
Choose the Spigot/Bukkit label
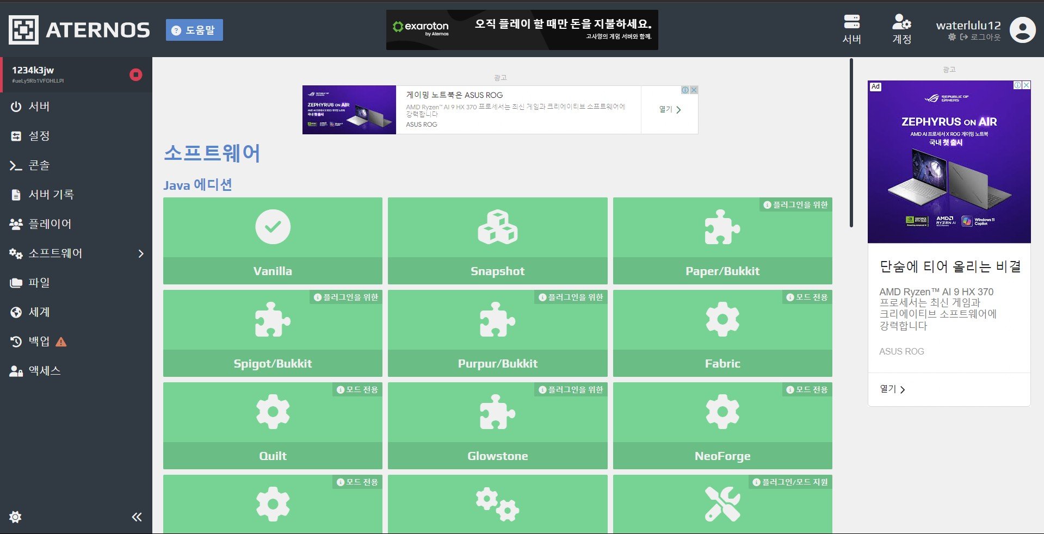[x=273, y=363]
